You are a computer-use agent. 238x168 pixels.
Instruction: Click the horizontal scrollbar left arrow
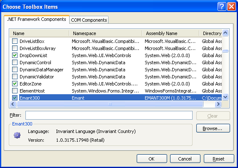coord(13,104)
